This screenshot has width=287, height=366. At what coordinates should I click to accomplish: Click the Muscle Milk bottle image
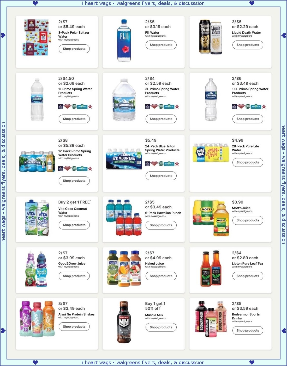click(x=124, y=322)
